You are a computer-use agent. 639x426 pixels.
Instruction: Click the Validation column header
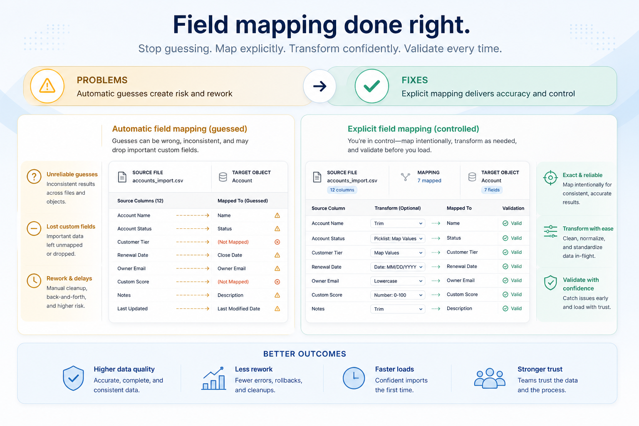click(513, 208)
